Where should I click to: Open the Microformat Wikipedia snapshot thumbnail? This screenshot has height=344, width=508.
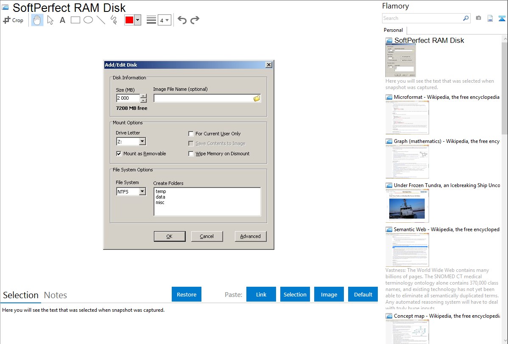(407, 117)
